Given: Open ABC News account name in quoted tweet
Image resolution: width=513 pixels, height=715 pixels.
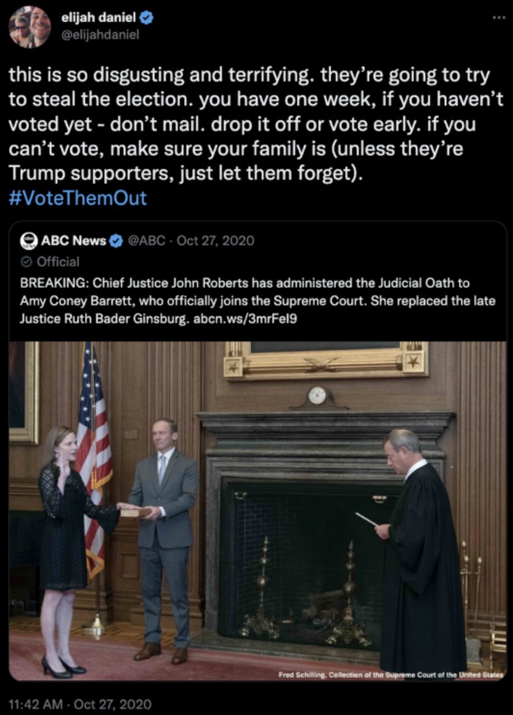Looking at the screenshot, I should click(73, 241).
